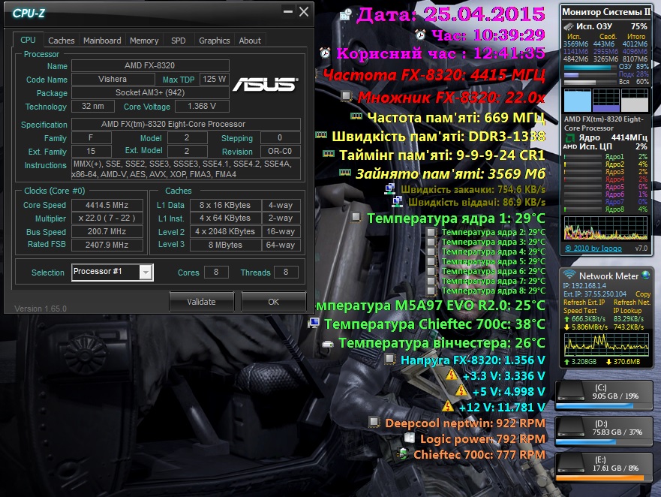Click the lightning warning icon beside +5 V
Image resolution: width=661 pixels, height=497 pixels.
(x=461, y=390)
